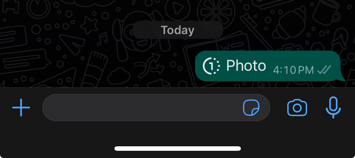This screenshot has height=158, width=355.
Task: Tap the star doodle on the chat wallpaper
Action: click(x=89, y=25)
